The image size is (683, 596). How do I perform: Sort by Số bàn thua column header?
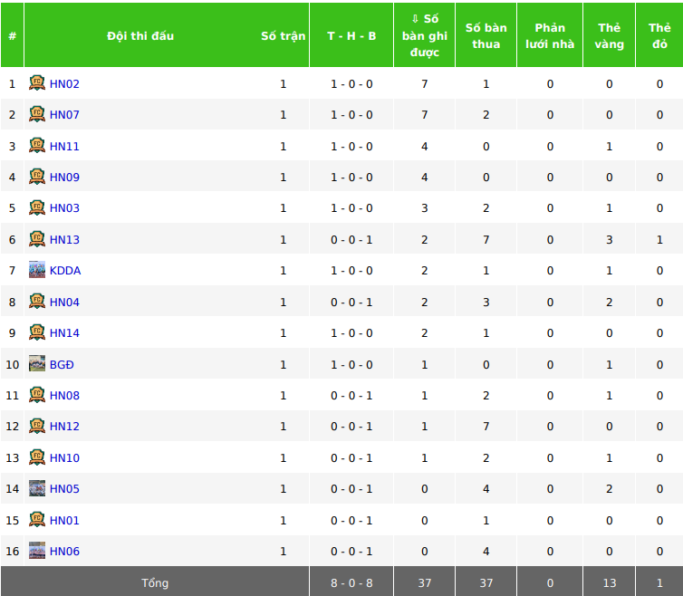click(x=486, y=35)
